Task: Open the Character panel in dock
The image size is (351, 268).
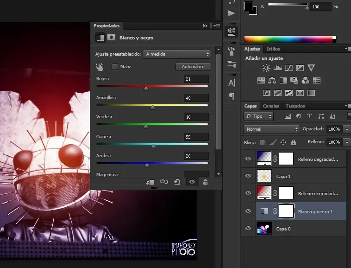Action: coord(232,83)
